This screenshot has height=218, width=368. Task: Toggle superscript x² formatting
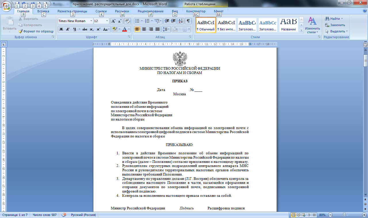(x=98, y=29)
